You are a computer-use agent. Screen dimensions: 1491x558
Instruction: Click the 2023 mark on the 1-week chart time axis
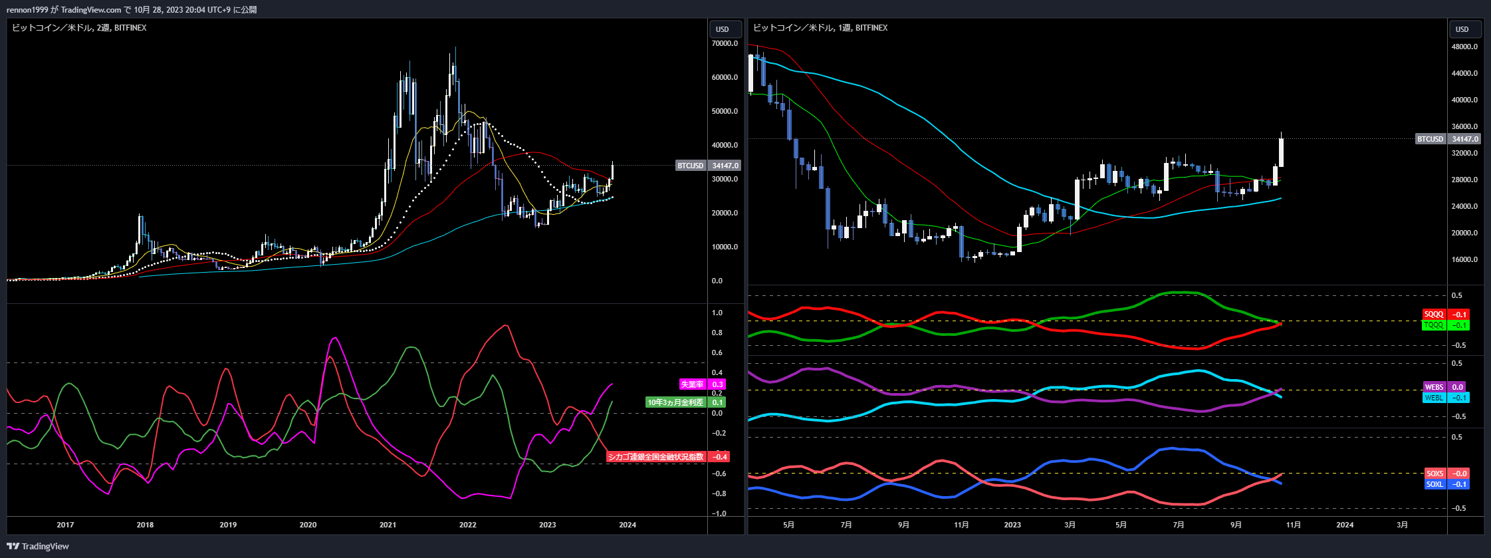pyautogui.click(x=1012, y=525)
